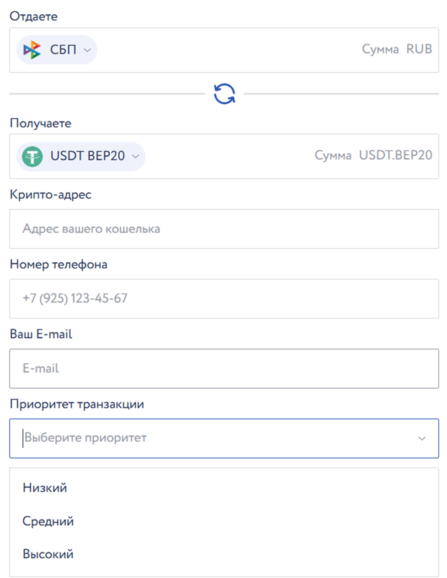Expand the chevron next to USDT BEP20
This screenshot has height=578, width=447.
tap(135, 156)
